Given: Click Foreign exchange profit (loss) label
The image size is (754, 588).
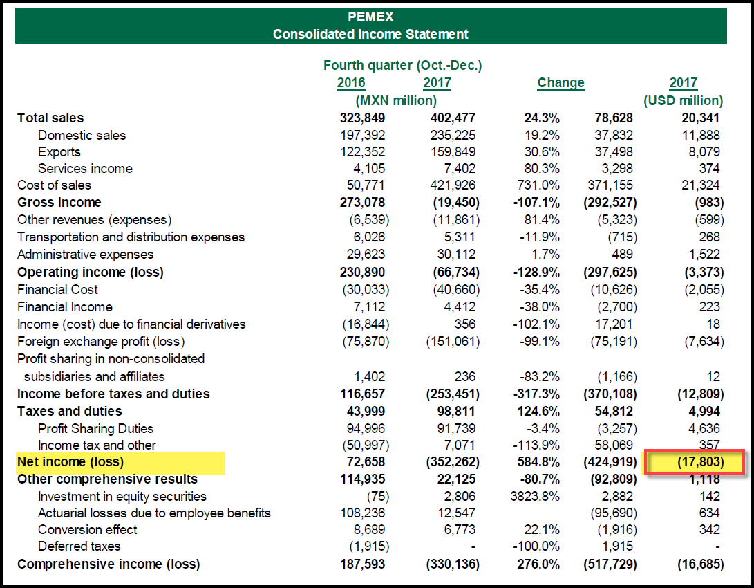Looking at the screenshot, I should (x=101, y=342).
